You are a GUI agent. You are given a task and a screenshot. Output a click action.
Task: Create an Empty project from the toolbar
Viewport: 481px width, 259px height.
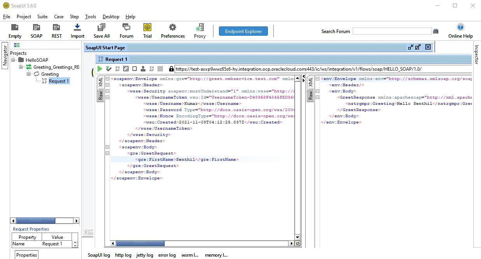(15, 28)
